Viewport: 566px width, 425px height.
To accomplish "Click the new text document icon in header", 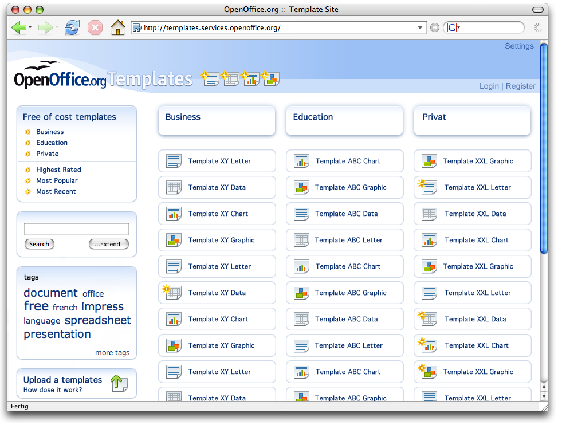I will tap(210, 79).
